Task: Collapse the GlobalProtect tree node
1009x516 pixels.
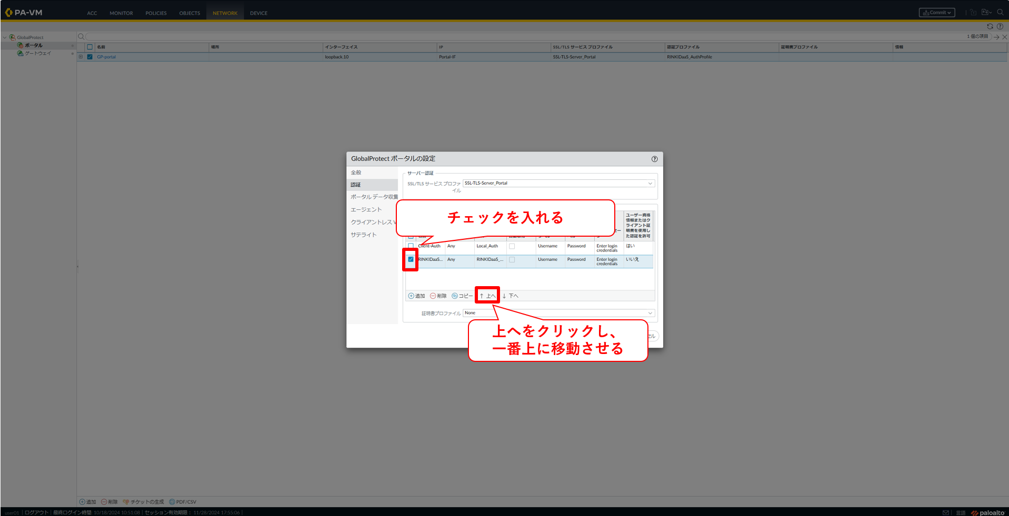Action: 5,37
